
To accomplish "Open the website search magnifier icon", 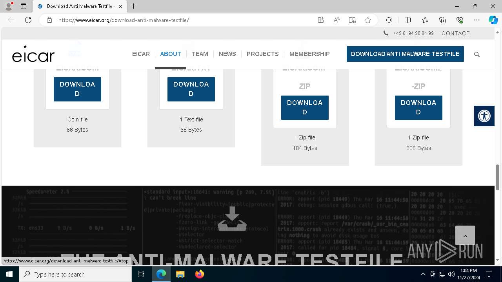I will click(x=477, y=54).
